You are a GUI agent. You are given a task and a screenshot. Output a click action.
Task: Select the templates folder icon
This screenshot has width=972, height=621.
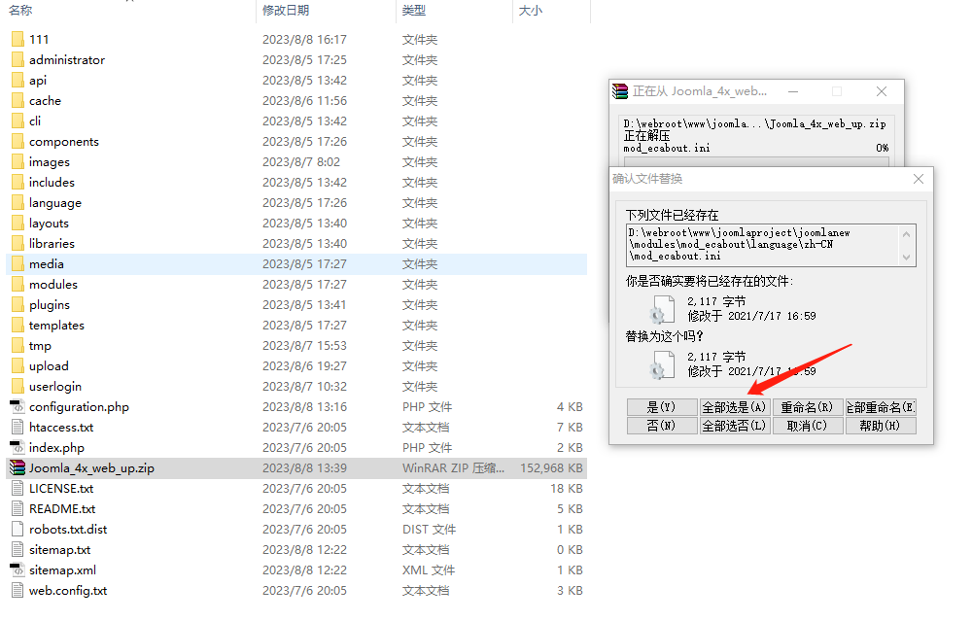17,326
